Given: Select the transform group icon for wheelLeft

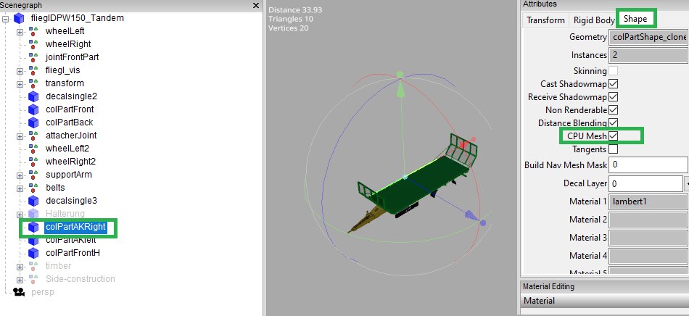Looking at the screenshot, I should pos(33,31).
